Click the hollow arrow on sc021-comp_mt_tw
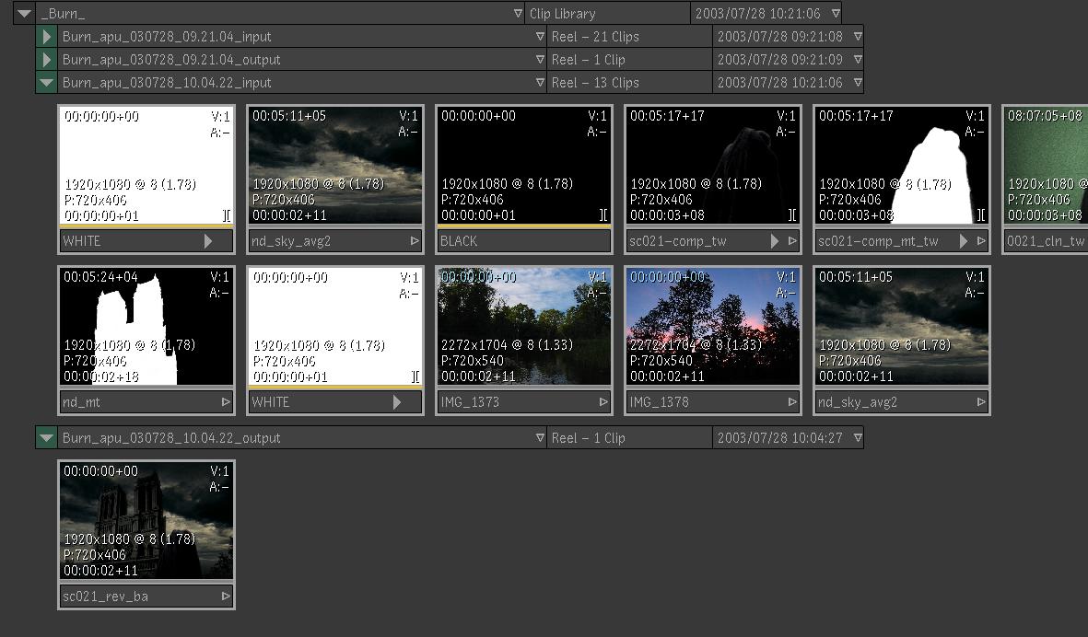1088x637 pixels. point(981,241)
